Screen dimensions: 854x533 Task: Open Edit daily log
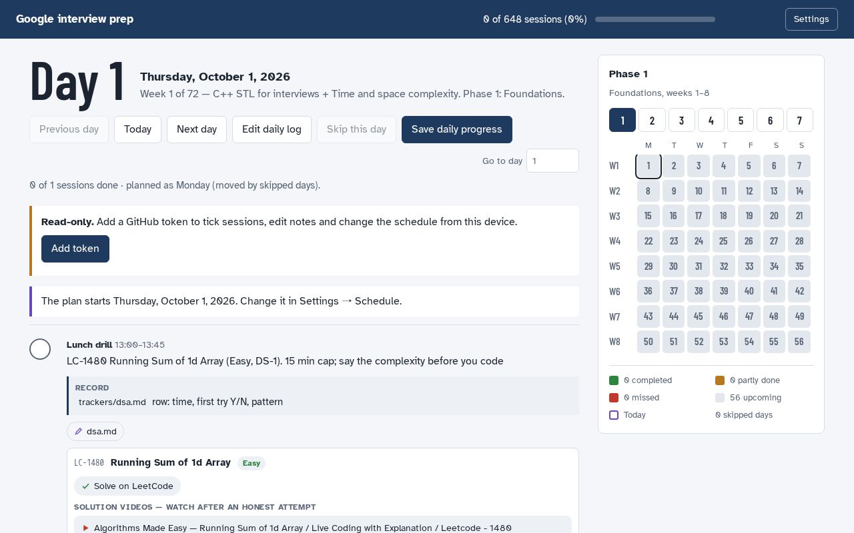[x=272, y=129]
